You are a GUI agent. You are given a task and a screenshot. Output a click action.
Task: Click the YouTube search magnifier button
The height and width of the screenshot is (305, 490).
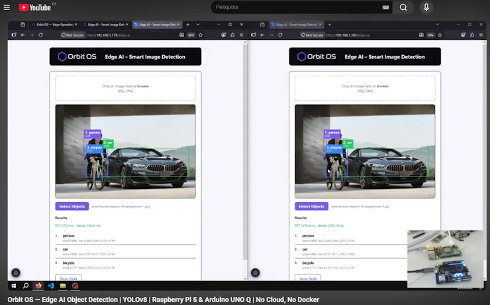[403, 7]
